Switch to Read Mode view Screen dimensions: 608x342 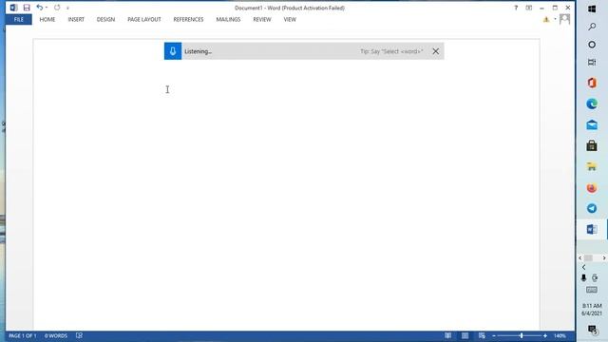447,335
